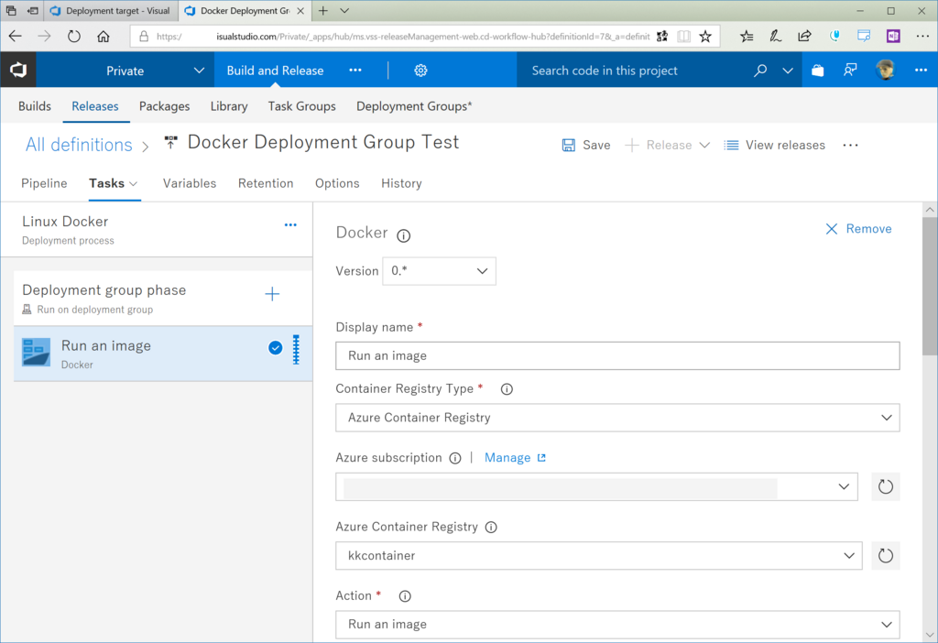Switch to the Variables tab
Screen dimensions: 938x643
coord(190,183)
